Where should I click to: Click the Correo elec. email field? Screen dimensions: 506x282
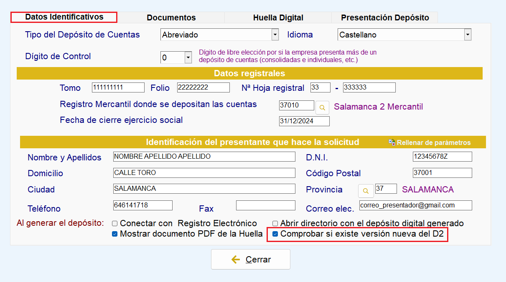pyautogui.click(x=415, y=205)
